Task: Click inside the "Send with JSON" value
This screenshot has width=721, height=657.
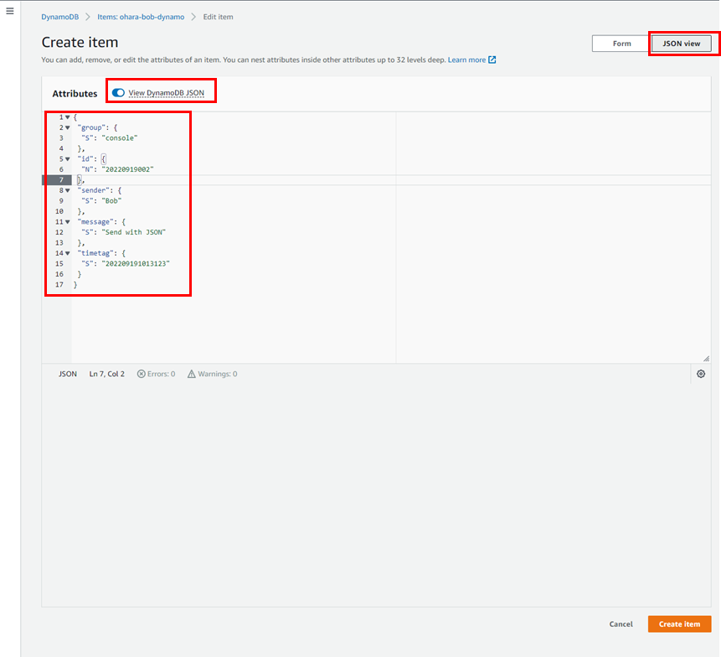Action: (135, 232)
